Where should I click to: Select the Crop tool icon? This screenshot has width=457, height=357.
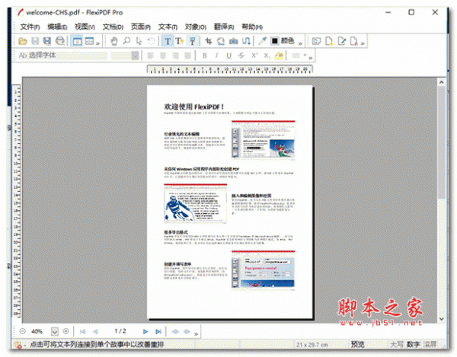click(x=209, y=41)
